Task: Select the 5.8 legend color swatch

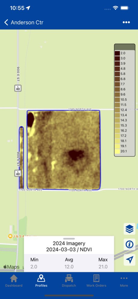Action: pos(118,74)
